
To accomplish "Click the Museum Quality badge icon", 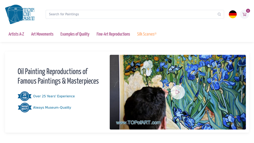I will click(24, 107).
